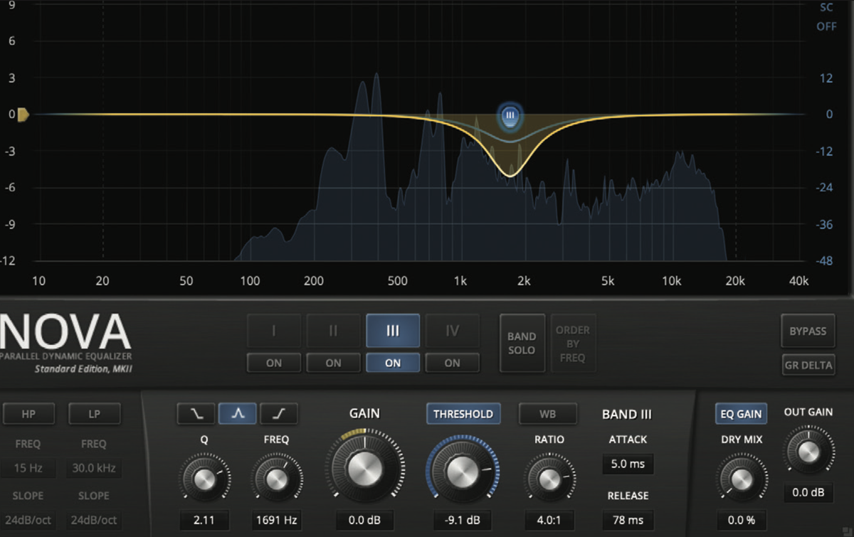854x537 pixels.
Task: Click the frequency field showing 1691 Hz
Action: point(277,520)
